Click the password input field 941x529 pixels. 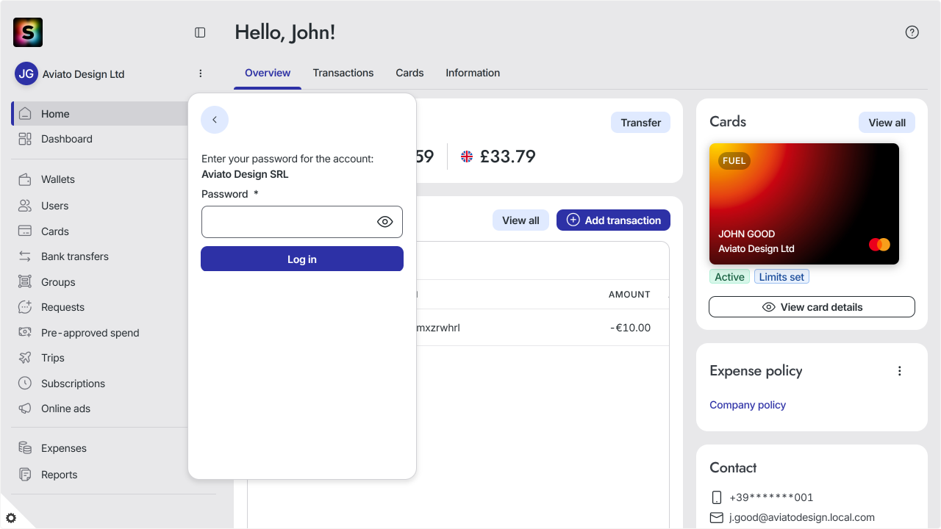point(302,222)
